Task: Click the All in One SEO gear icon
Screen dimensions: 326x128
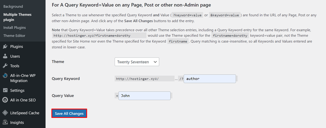Action: (5, 100)
